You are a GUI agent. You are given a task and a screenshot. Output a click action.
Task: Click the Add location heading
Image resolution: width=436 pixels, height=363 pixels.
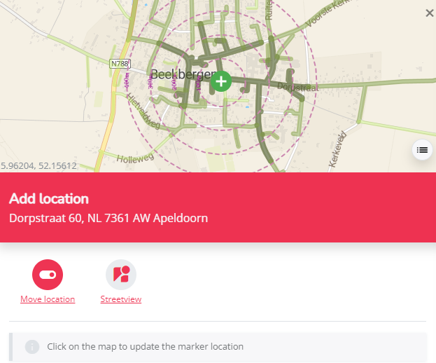point(49,199)
